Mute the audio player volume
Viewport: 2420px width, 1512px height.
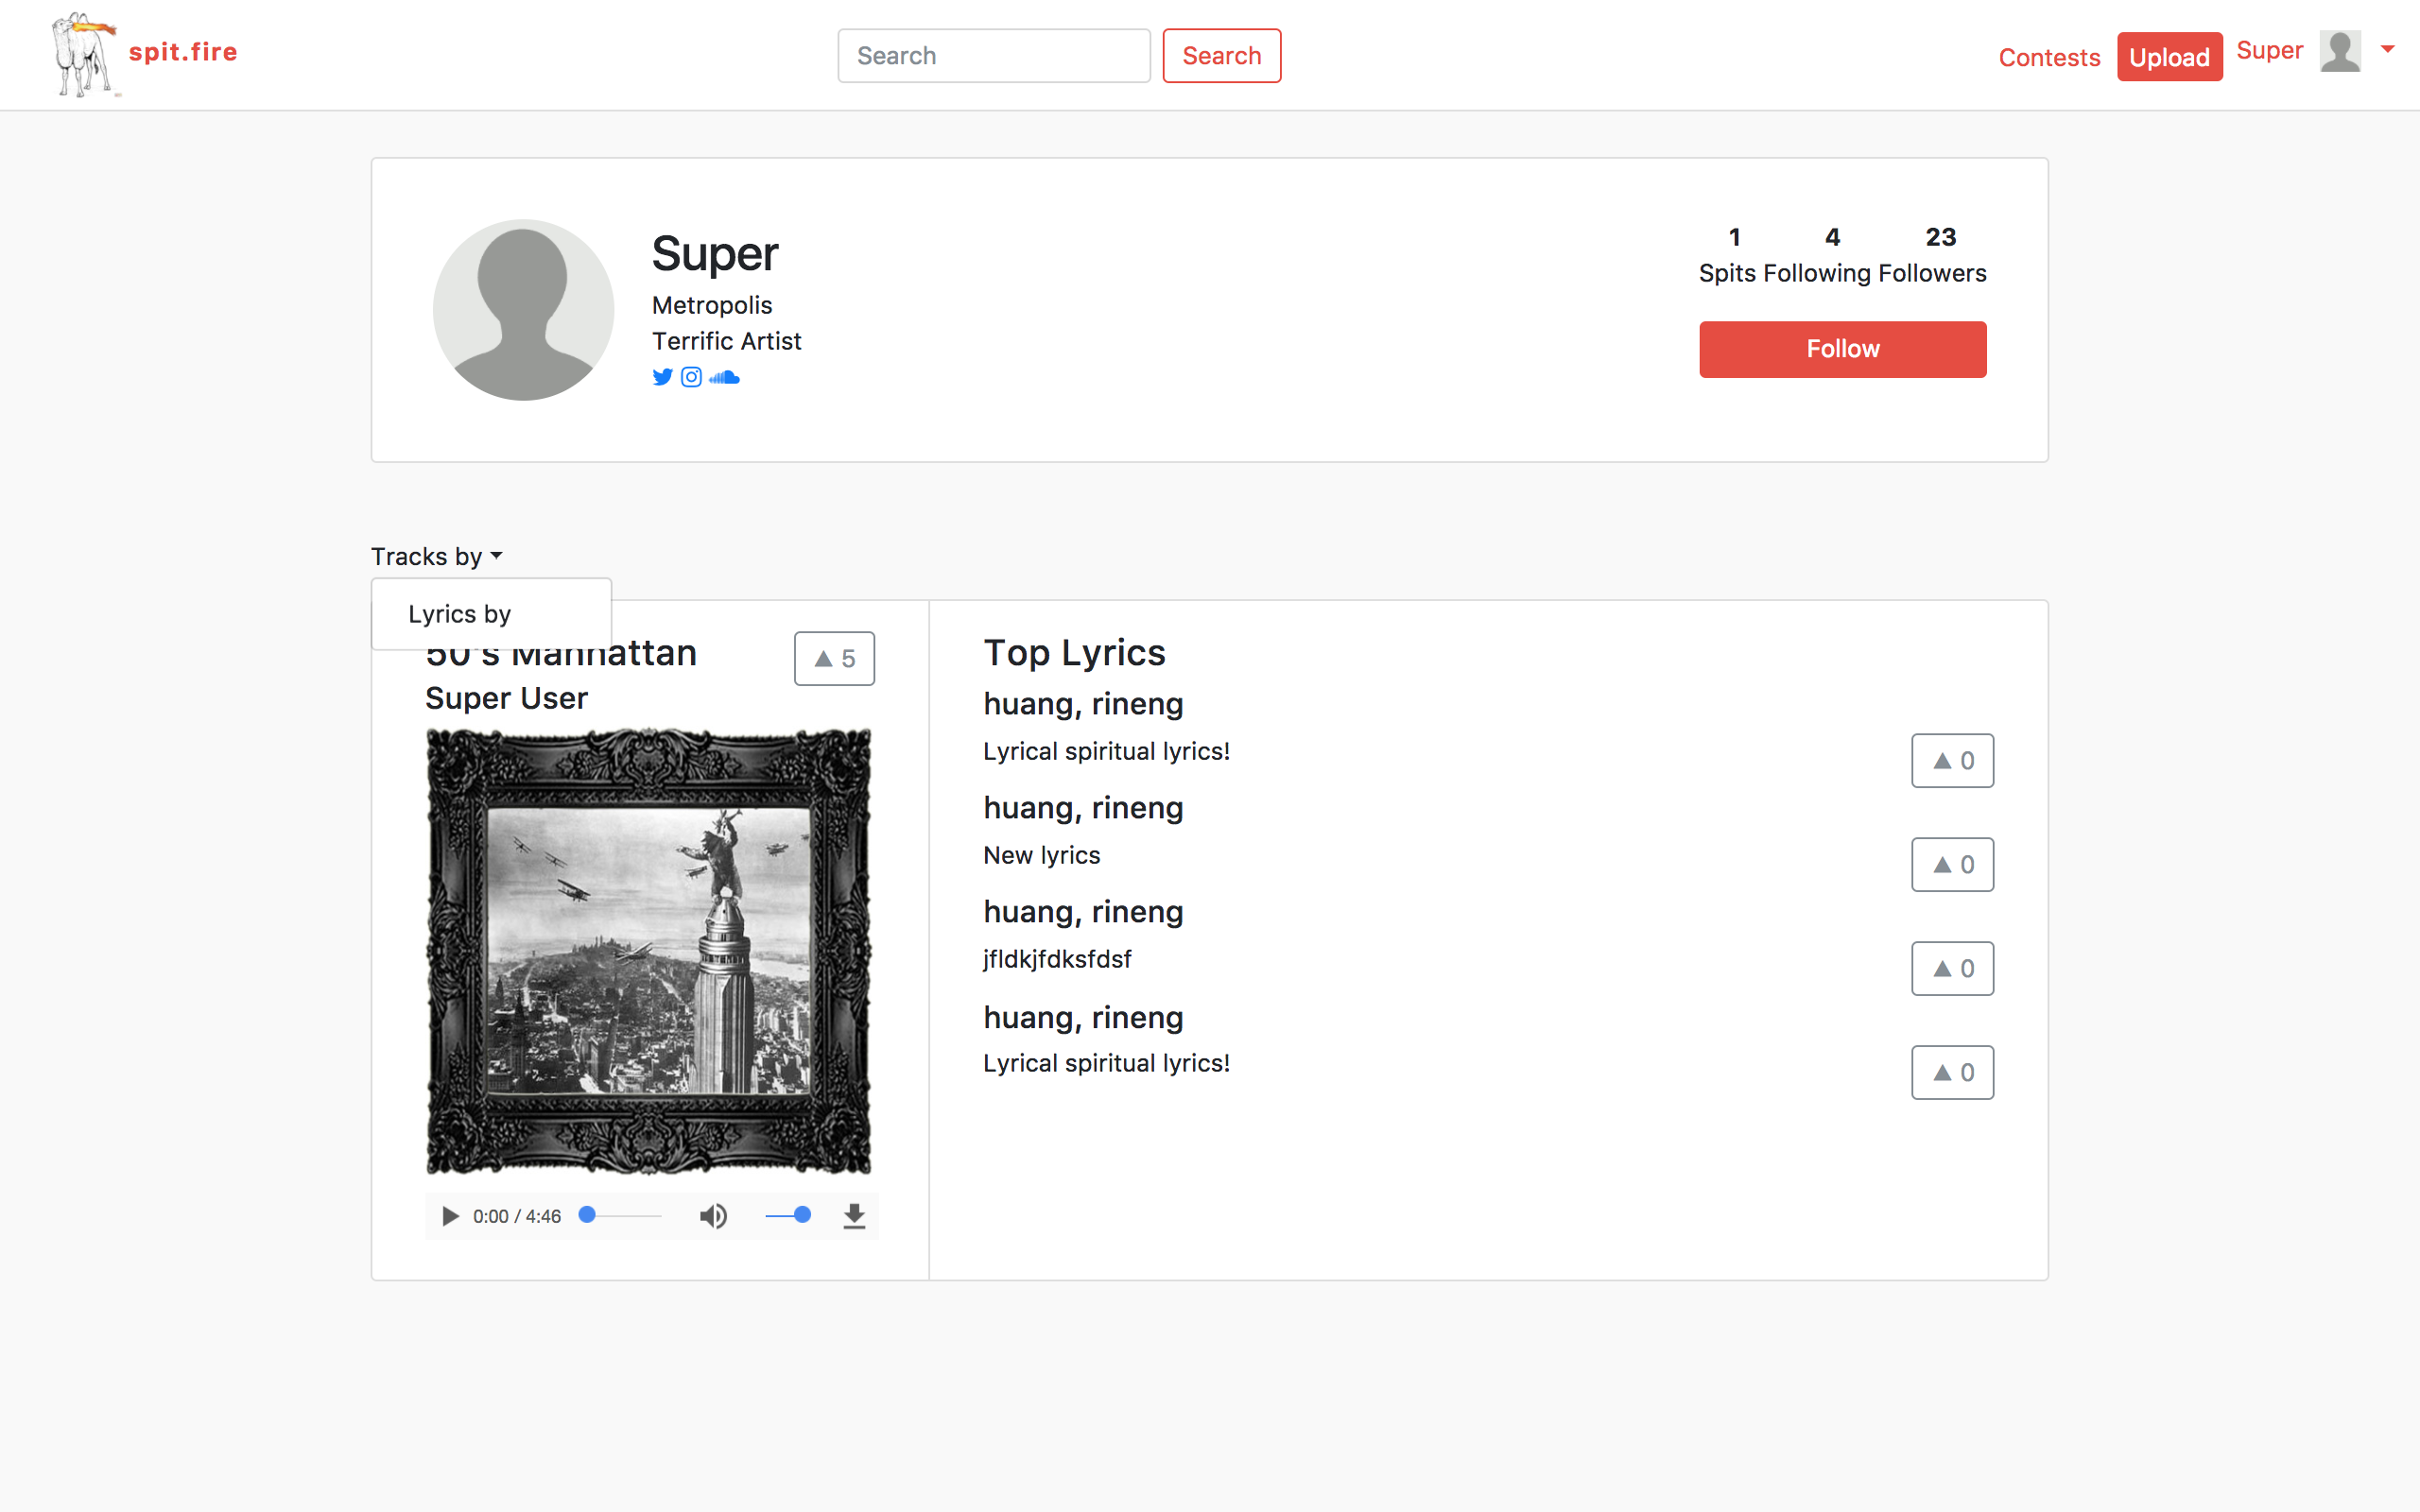click(713, 1216)
